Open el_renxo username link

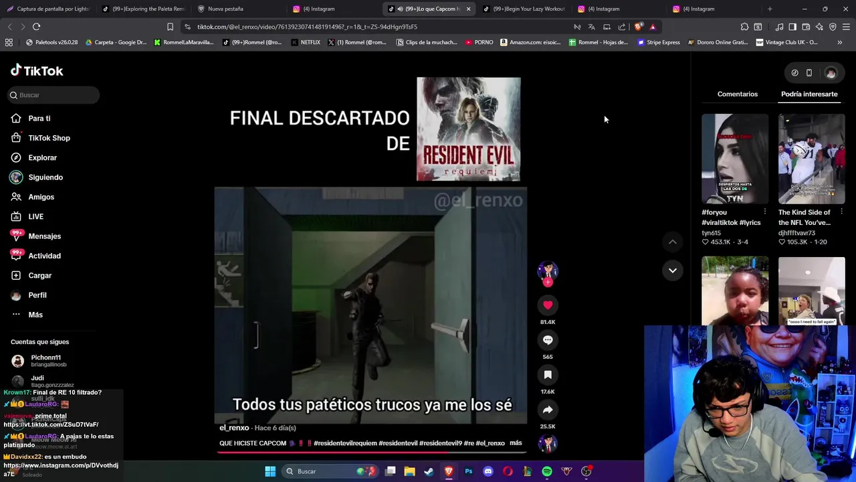234,428
